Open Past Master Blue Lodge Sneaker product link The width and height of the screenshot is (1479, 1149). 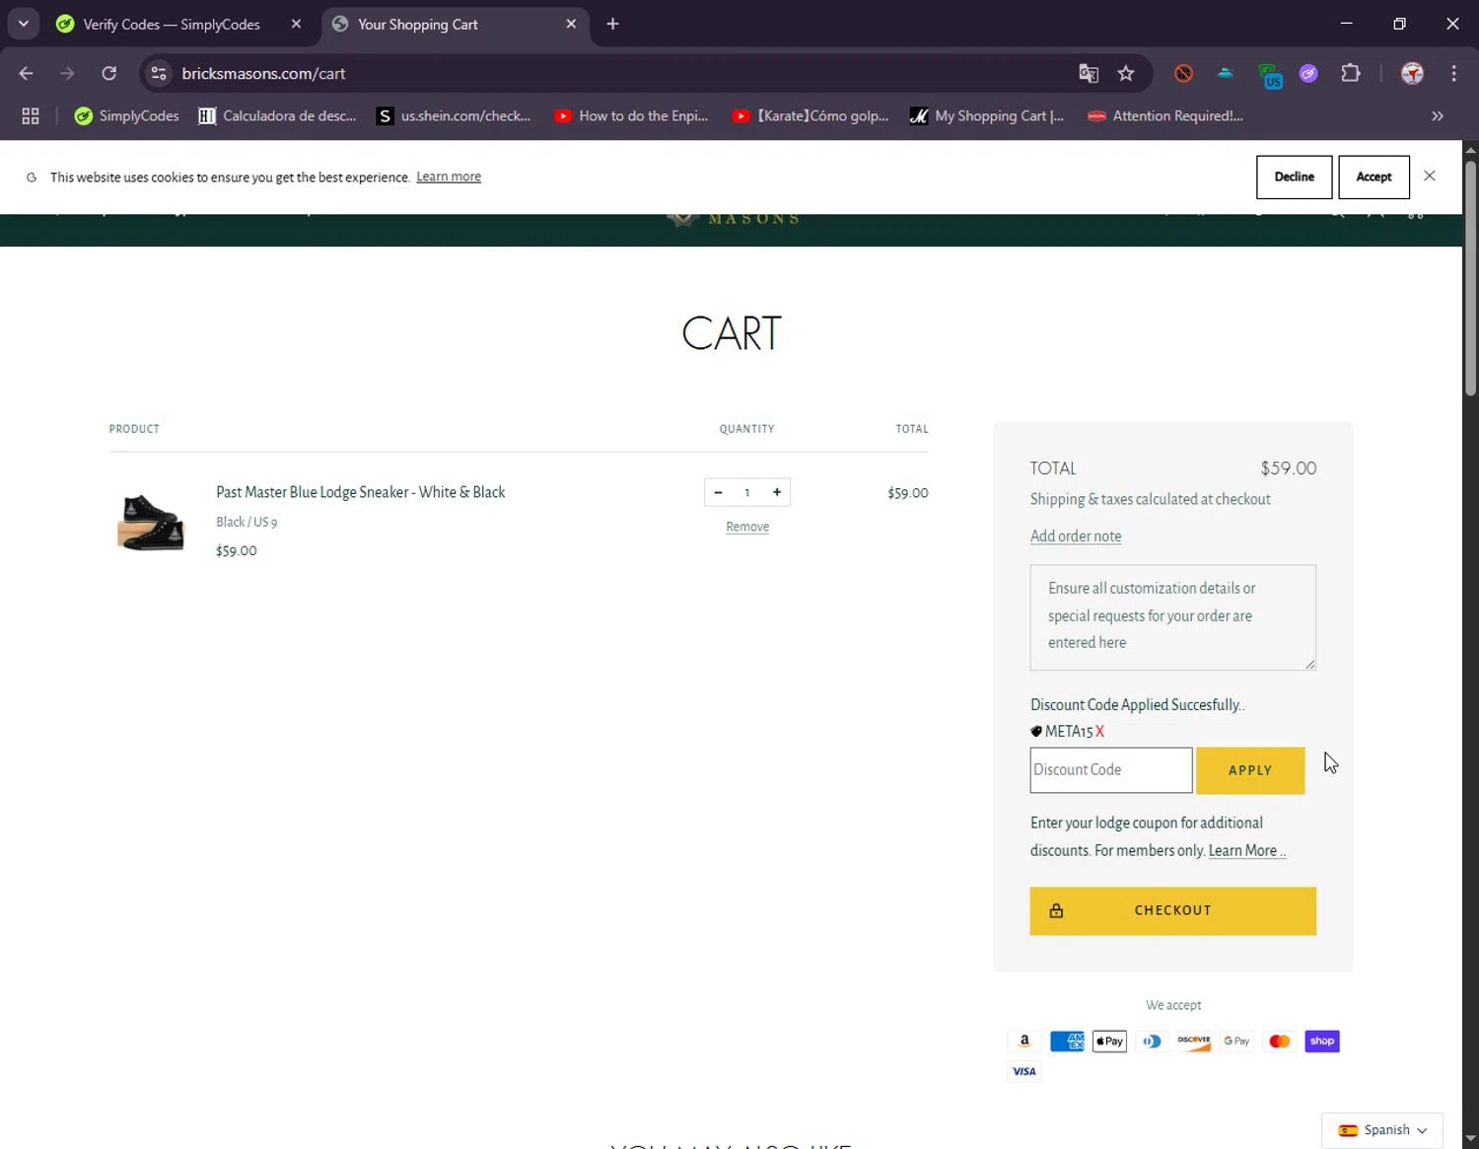(360, 492)
